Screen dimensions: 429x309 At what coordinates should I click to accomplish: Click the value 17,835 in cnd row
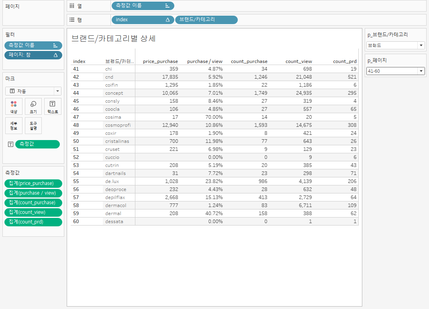[x=170, y=77]
